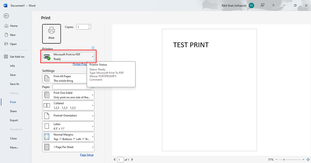The height and width of the screenshot is (163, 311).
Task: Click the RS account avatar
Action: [x=251, y=5]
